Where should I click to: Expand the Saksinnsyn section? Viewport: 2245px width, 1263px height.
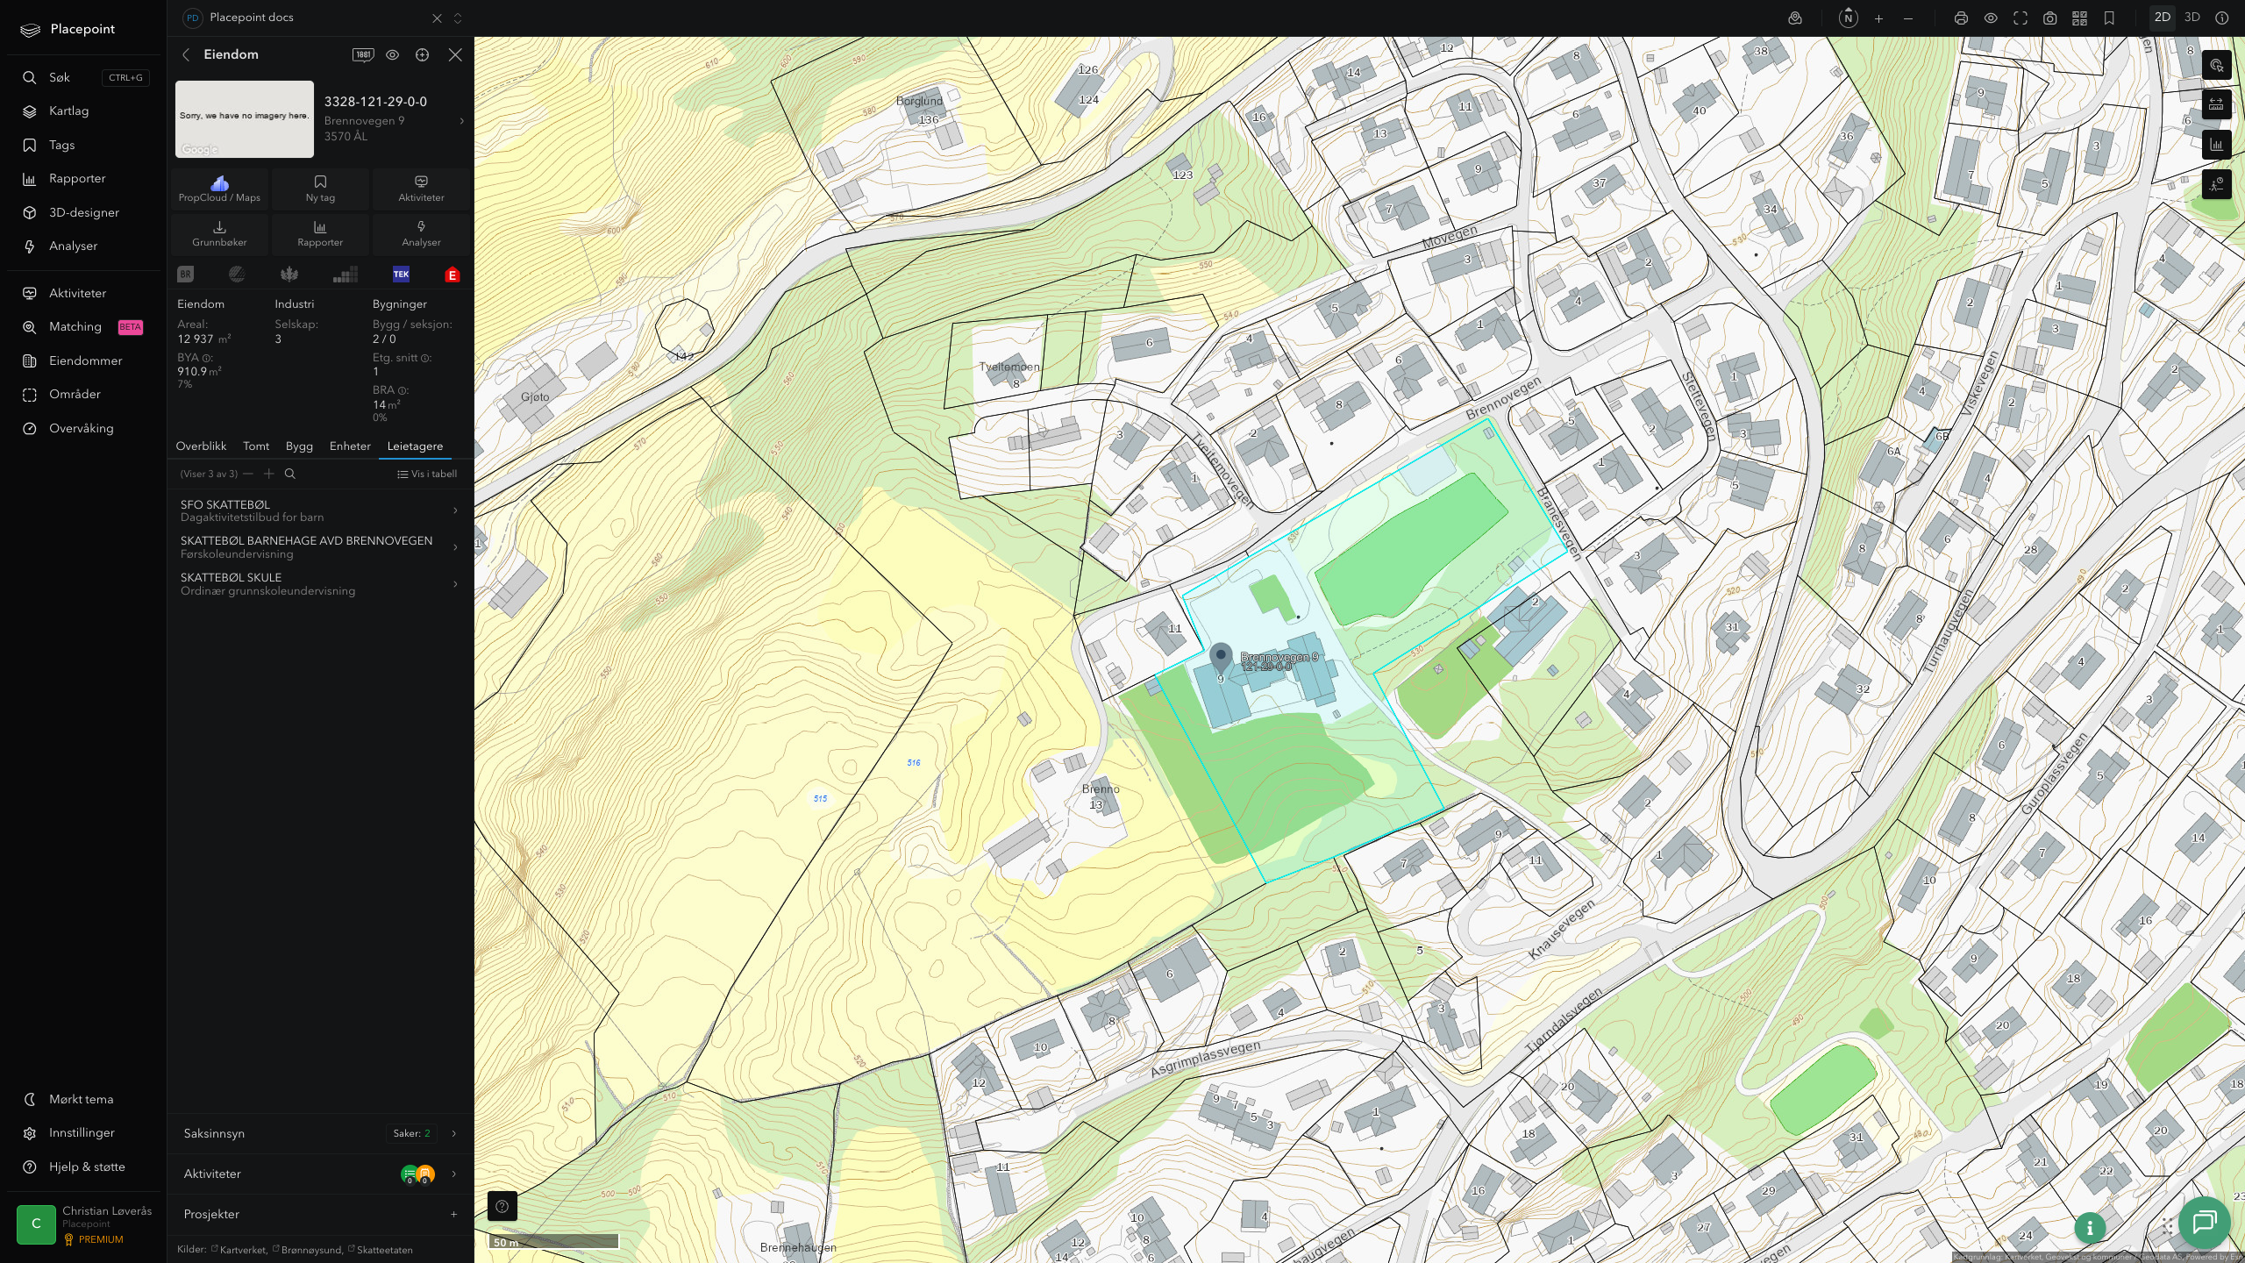(x=320, y=1133)
